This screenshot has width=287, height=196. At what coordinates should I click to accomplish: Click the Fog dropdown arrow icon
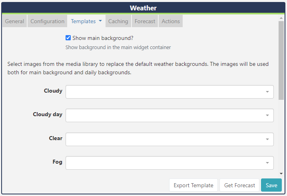point(267,163)
